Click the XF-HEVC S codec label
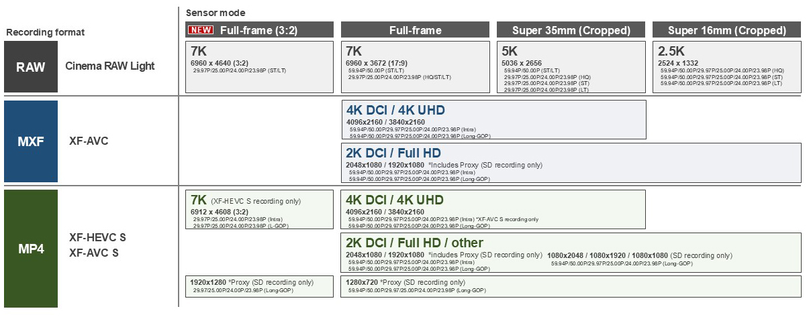 [97, 237]
